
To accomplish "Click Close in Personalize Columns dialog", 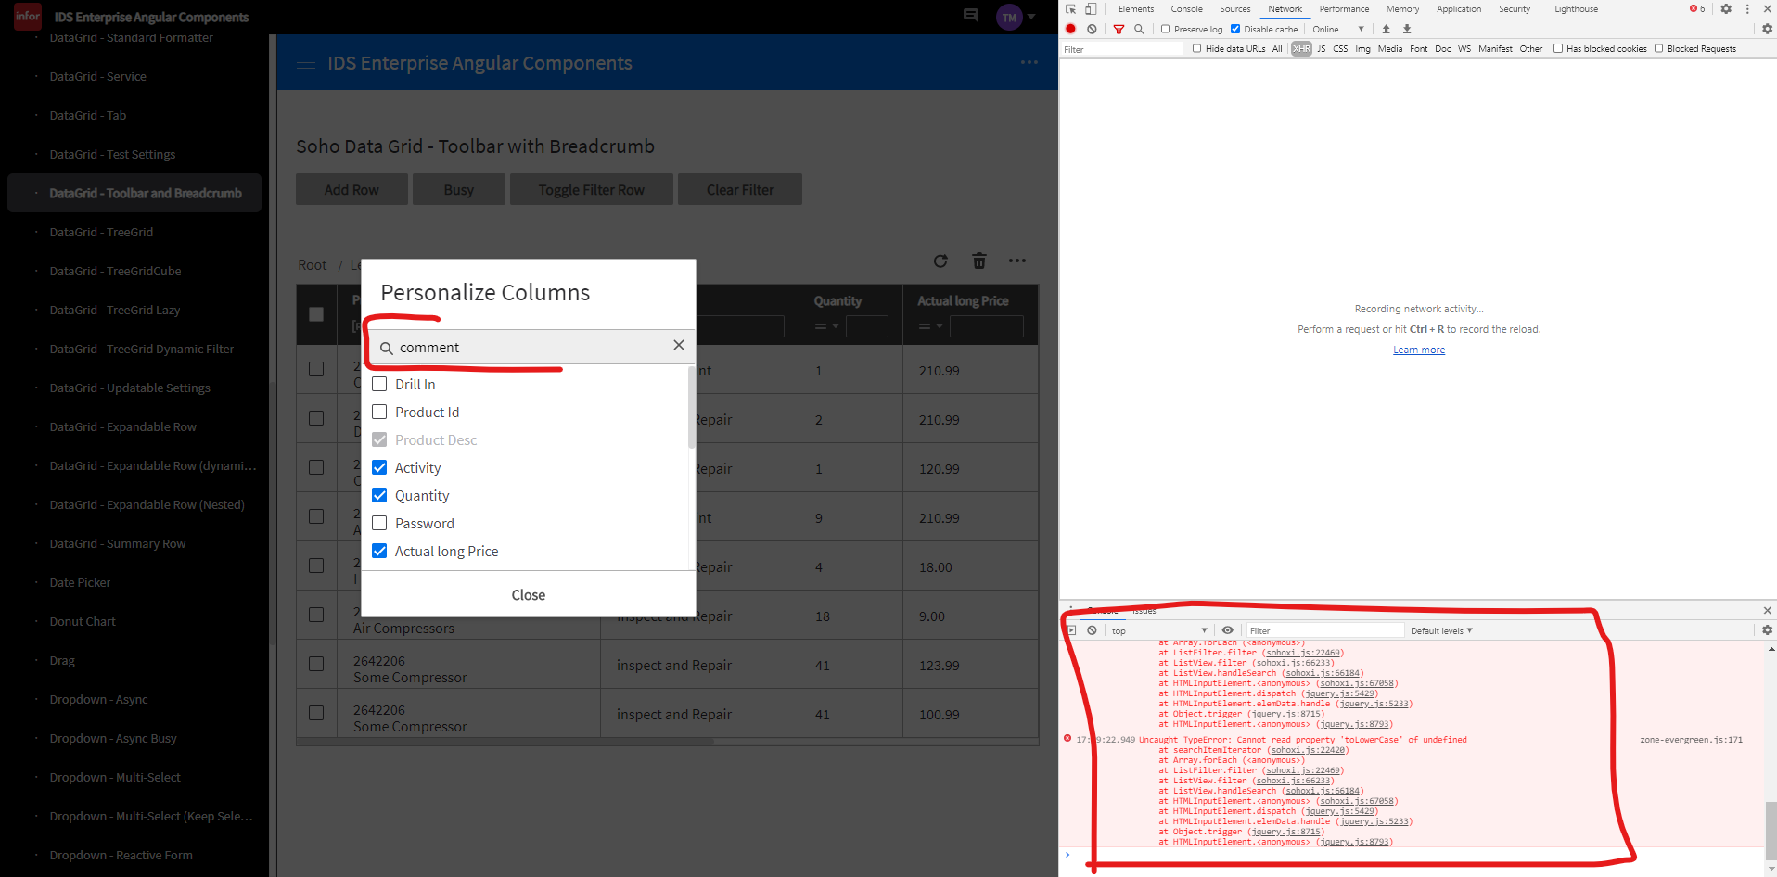I will tap(529, 595).
